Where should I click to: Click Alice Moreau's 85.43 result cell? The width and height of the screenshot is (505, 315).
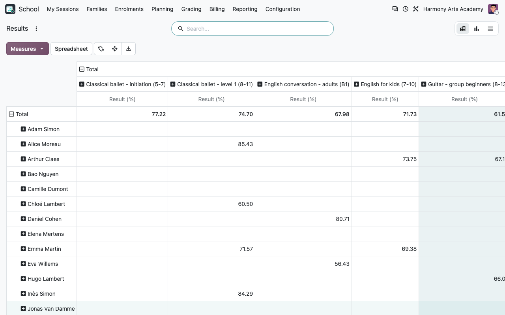pos(211,144)
